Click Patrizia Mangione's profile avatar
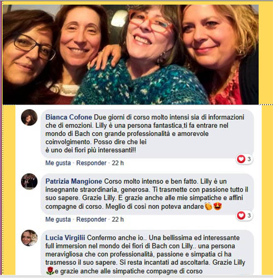 29,182
